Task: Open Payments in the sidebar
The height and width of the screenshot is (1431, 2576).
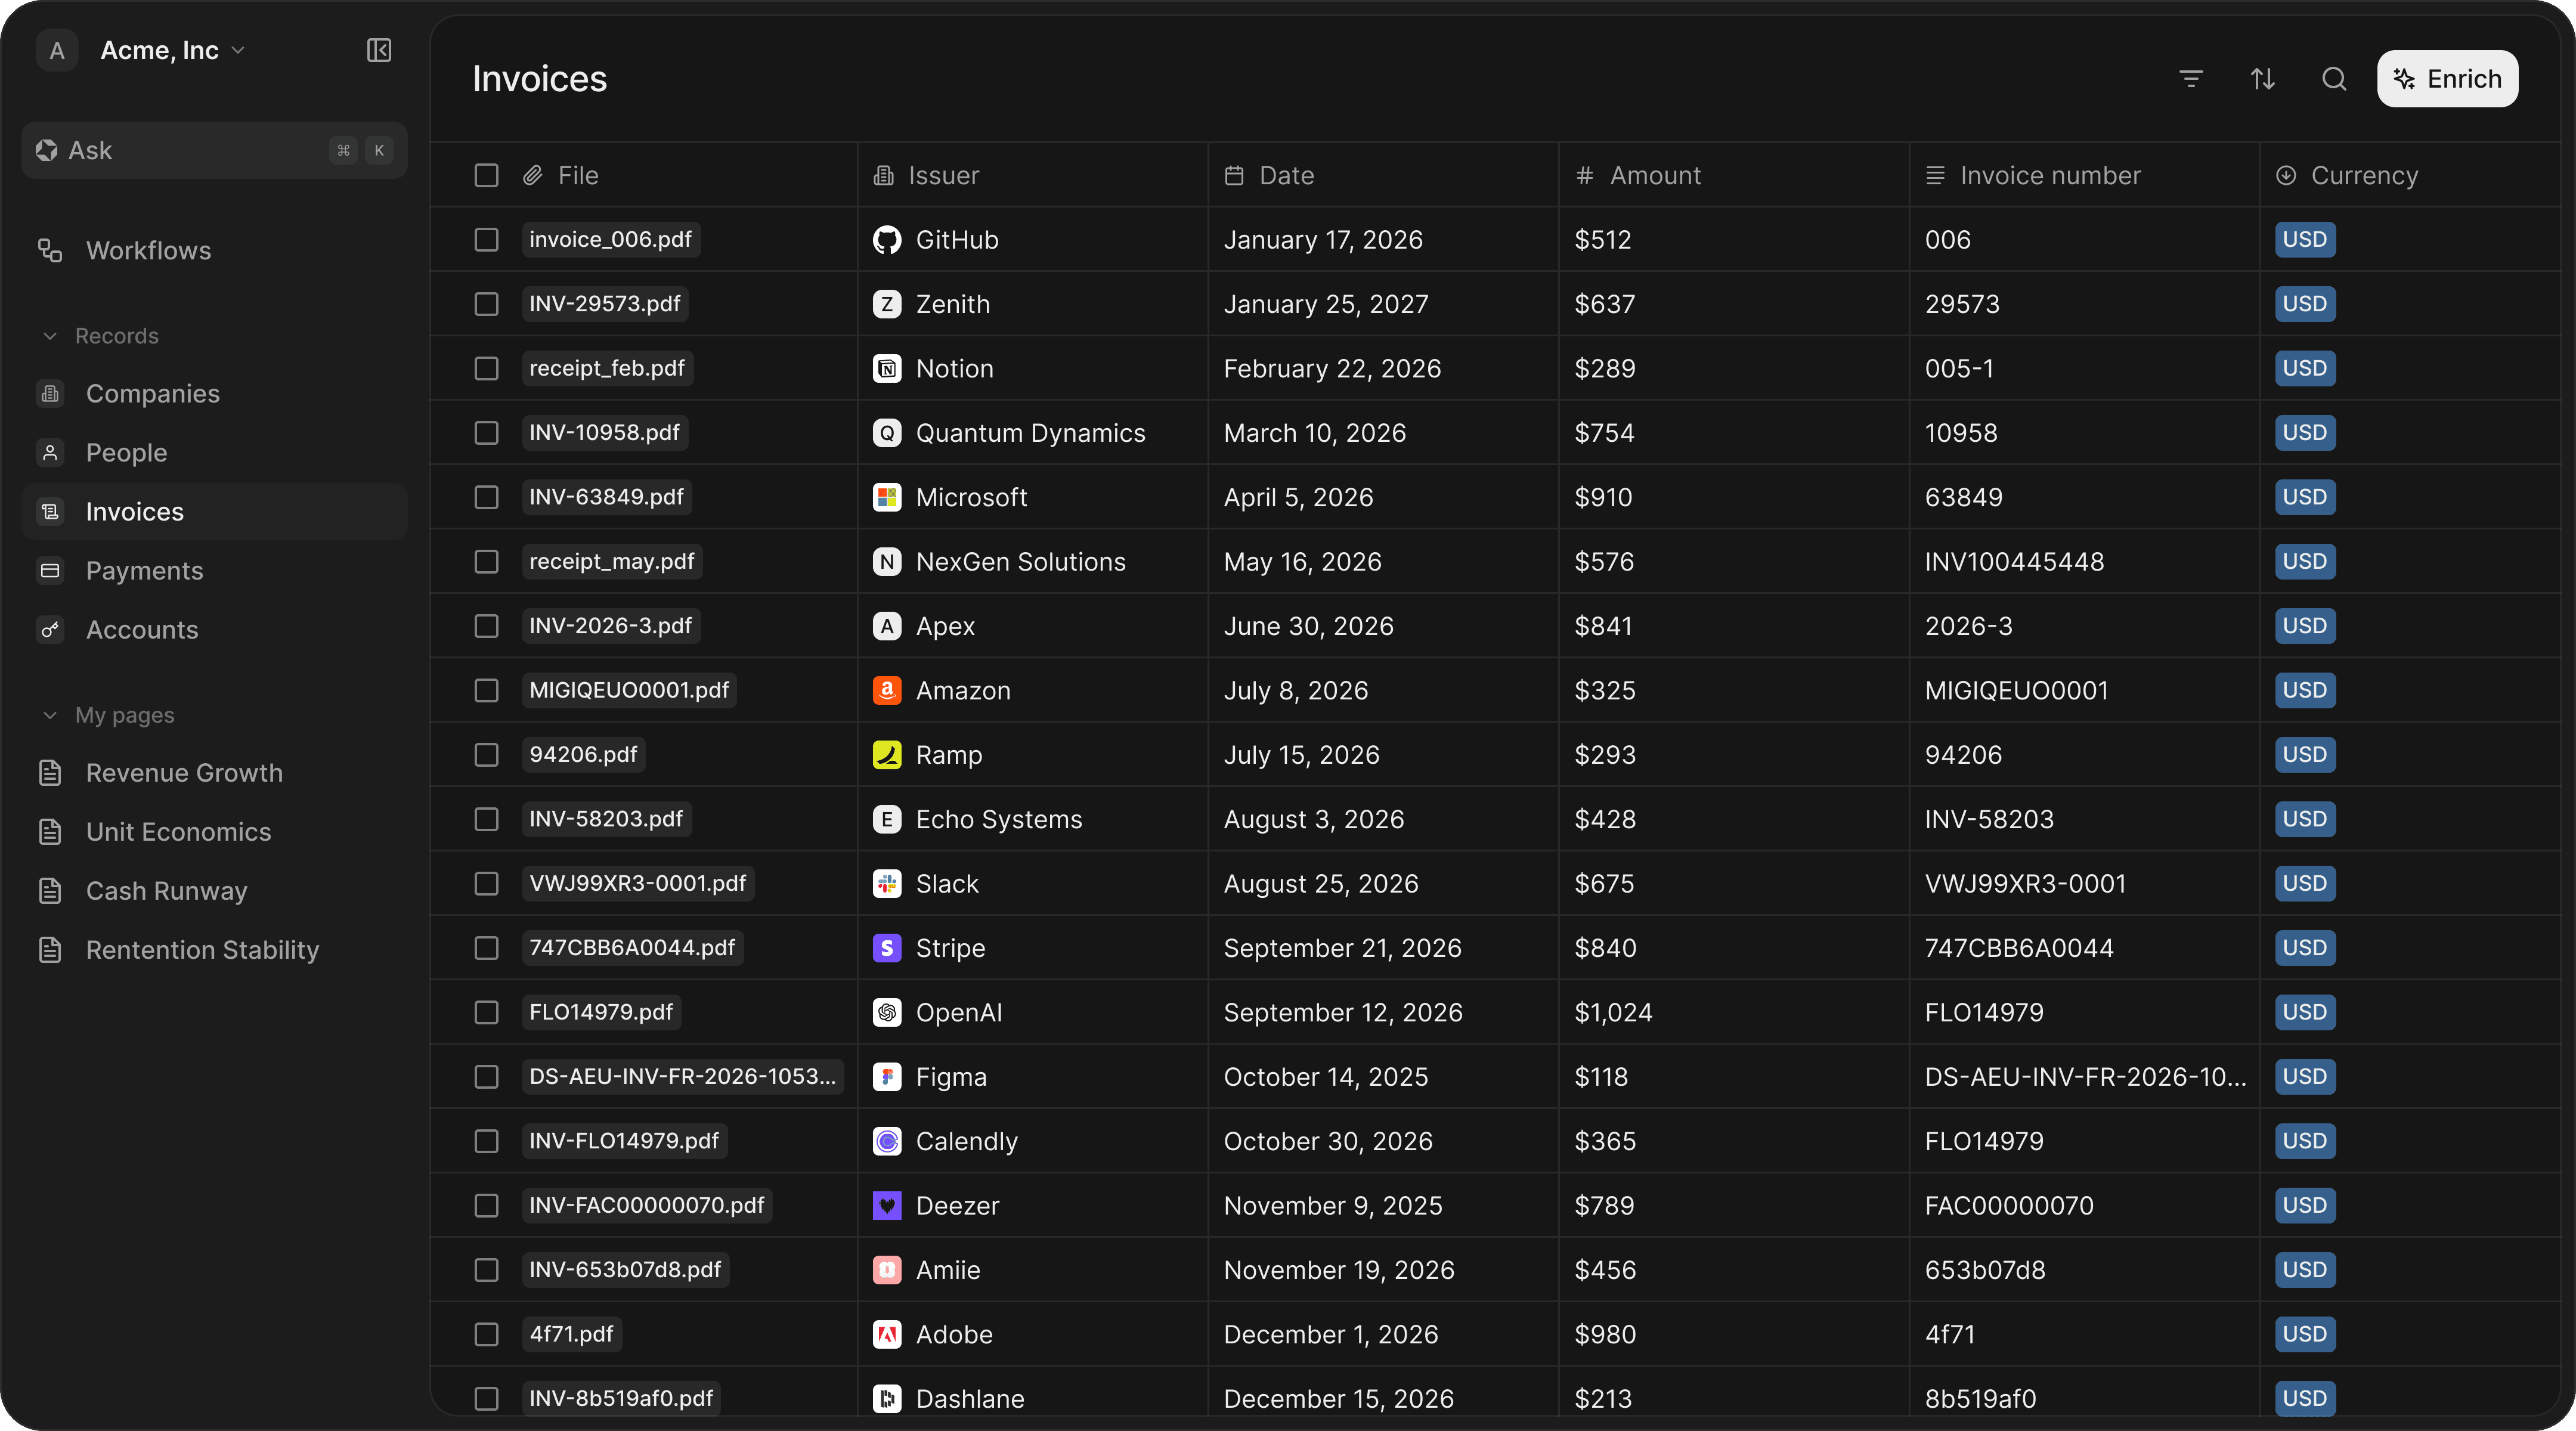Action: (144, 571)
